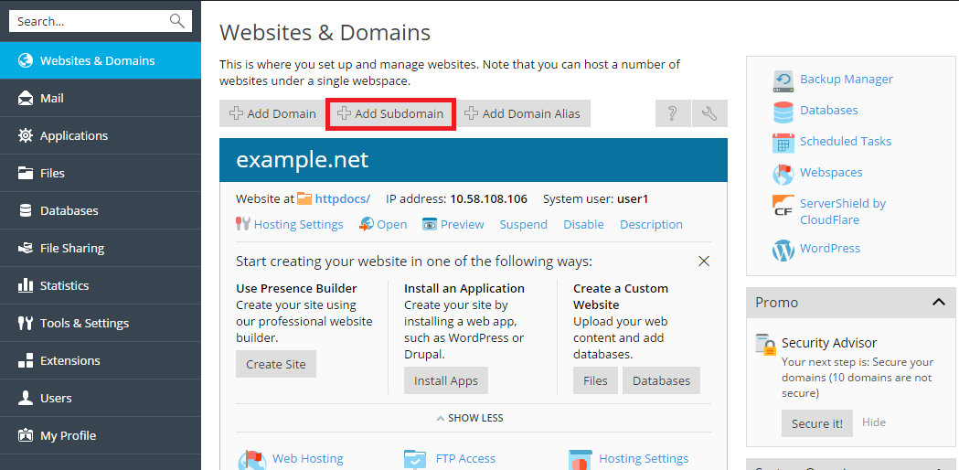The width and height of the screenshot is (959, 470).
Task: Open the wrench settings icon
Action: pyautogui.click(x=709, y=113)
